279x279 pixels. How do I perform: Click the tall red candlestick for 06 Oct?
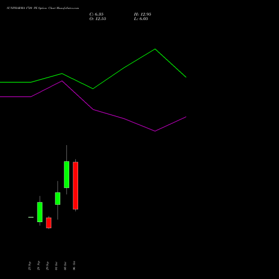pyautogui.click(x=75, y=185)
